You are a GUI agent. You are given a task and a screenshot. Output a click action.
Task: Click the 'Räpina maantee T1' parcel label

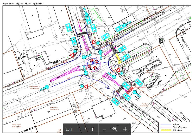pos(34,87)
